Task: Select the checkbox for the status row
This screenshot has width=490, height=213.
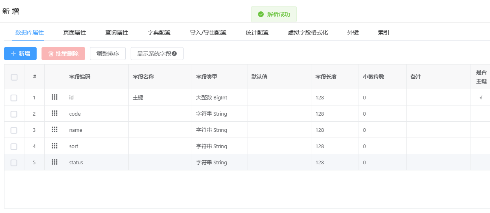Action: point(14,163)
